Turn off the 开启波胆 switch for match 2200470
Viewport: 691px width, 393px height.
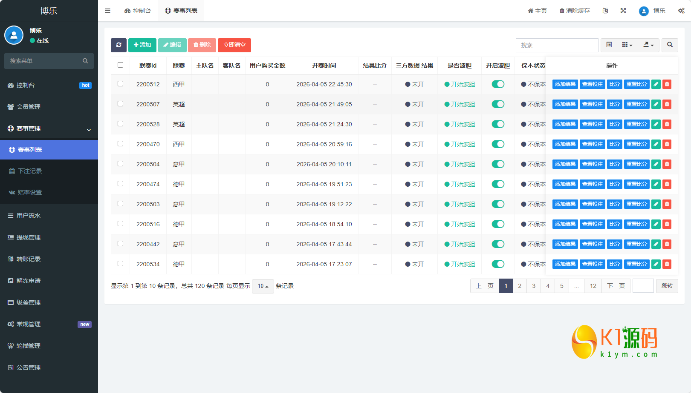tap(498, 144)
